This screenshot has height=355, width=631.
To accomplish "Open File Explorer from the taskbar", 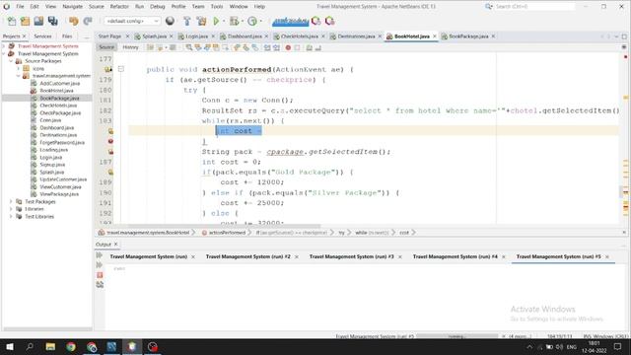I will click(50, 346).
